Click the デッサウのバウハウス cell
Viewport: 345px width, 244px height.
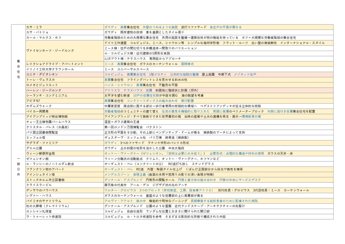point(64,190)
